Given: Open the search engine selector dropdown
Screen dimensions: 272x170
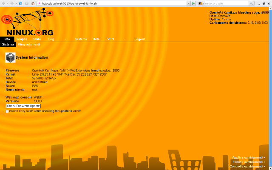Looking at the screenshot, I should [203, 3].
